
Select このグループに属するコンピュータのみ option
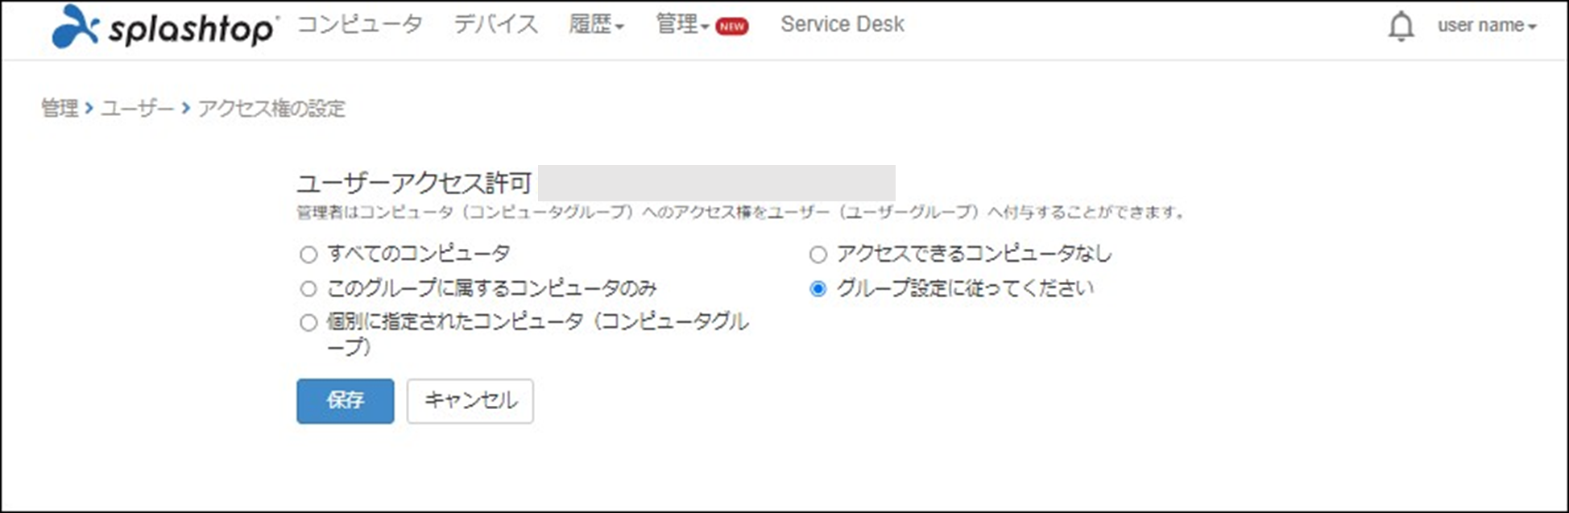pyautogui.click(x=308, y=288)
